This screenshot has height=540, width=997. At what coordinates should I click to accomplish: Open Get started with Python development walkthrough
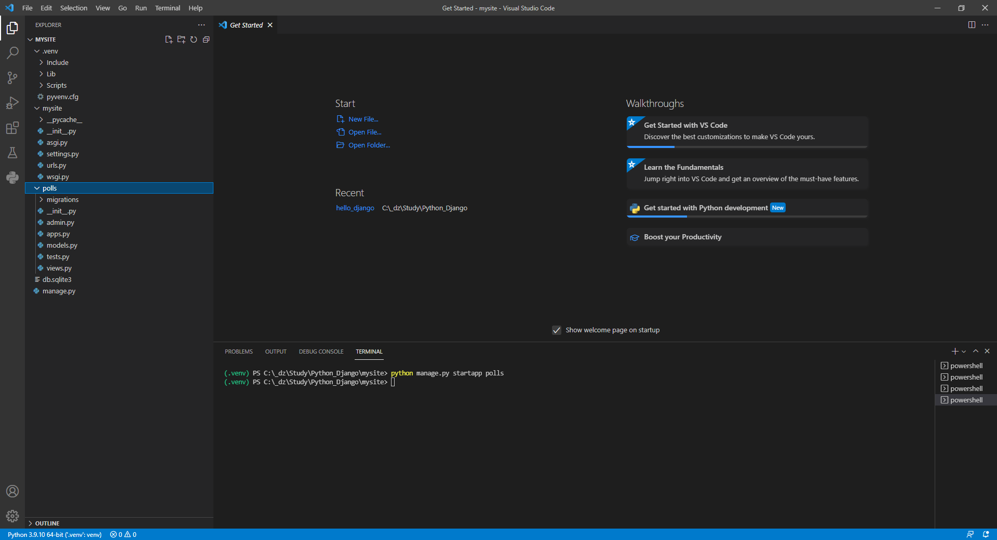[x=747, y=208]
